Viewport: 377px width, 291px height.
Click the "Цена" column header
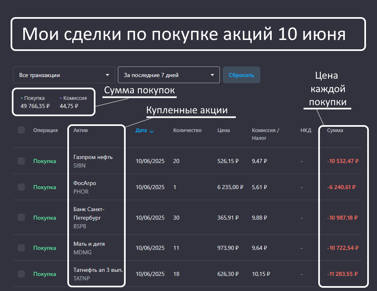coord(224,130)
